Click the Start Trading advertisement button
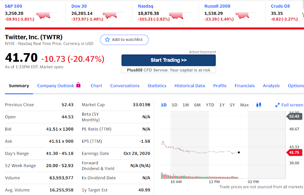The image size is (304, 195). point(169,60)
